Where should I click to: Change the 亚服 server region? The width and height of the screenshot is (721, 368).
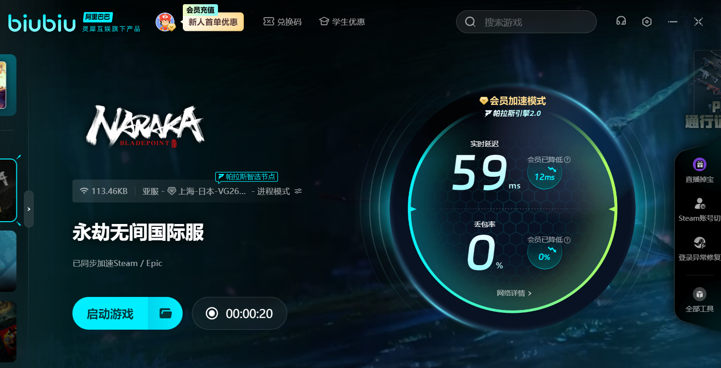click(150, 191)
